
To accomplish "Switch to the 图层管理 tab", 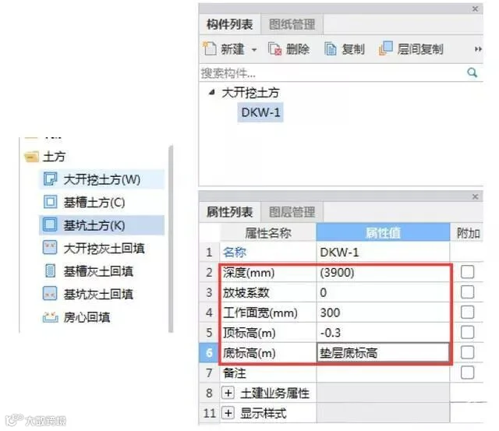I will 292,212.
